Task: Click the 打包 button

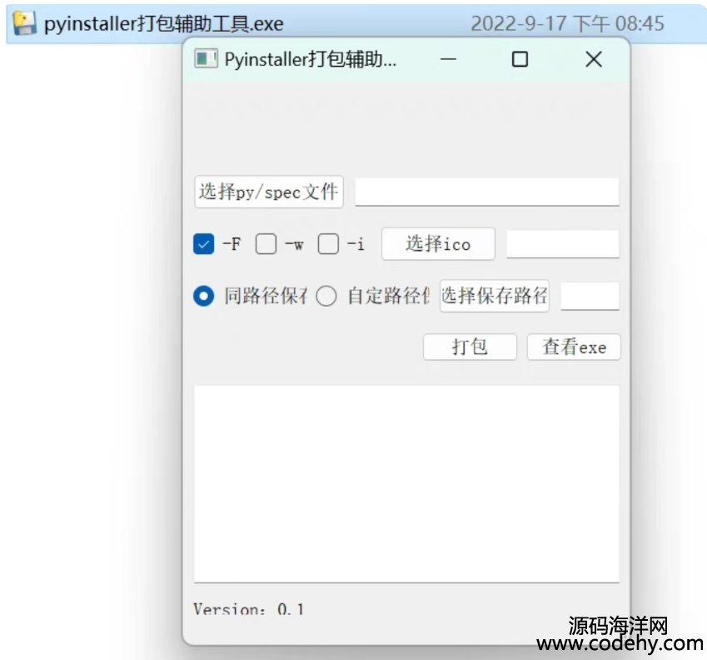Action: [x=470, y=347]
